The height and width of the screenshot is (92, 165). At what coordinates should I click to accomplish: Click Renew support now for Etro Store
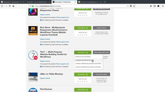coord(62,42)
